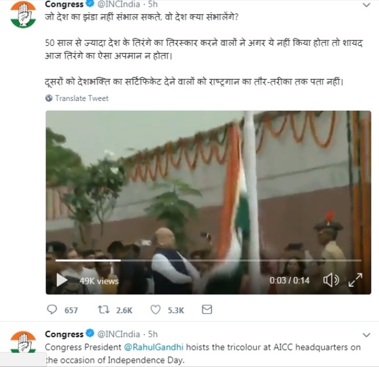Retweet the flag video tweet

(x=104, y=310)
